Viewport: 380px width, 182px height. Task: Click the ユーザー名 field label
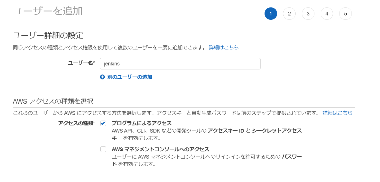point(81,63)
